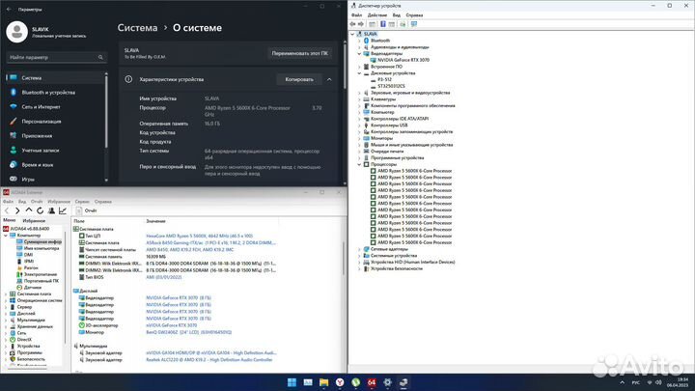Collapse Видеоадаптеры node in Device Manager
This screenshot has width=695, height=391.
pos(359,54)
